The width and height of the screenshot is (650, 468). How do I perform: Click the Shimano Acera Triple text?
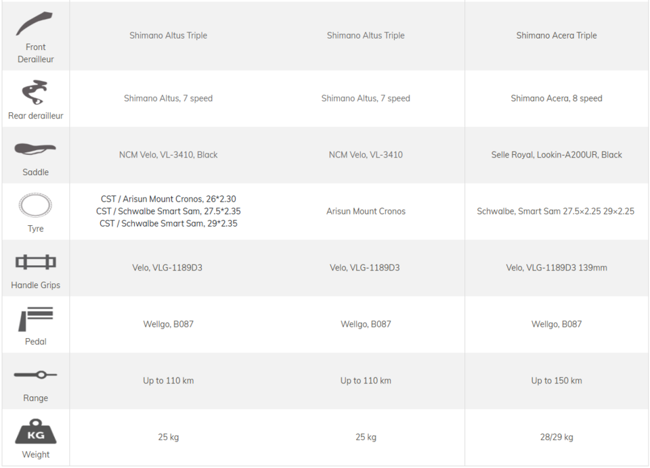(x=557, y=36)
